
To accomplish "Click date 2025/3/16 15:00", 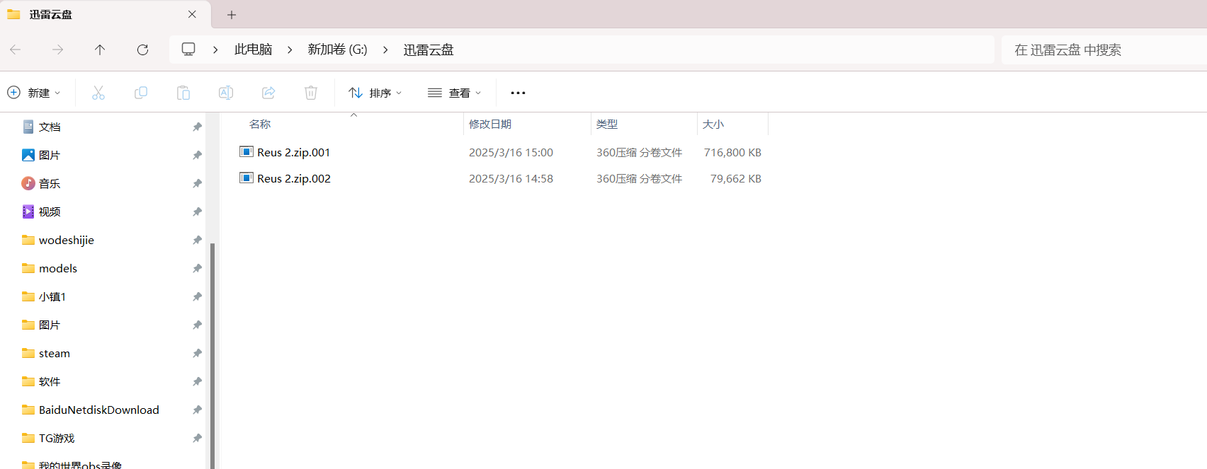I will coord(511,152).
